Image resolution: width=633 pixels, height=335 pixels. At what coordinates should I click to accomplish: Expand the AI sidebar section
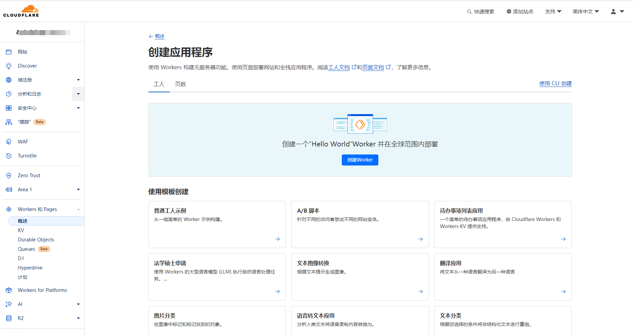pos(78,304)
